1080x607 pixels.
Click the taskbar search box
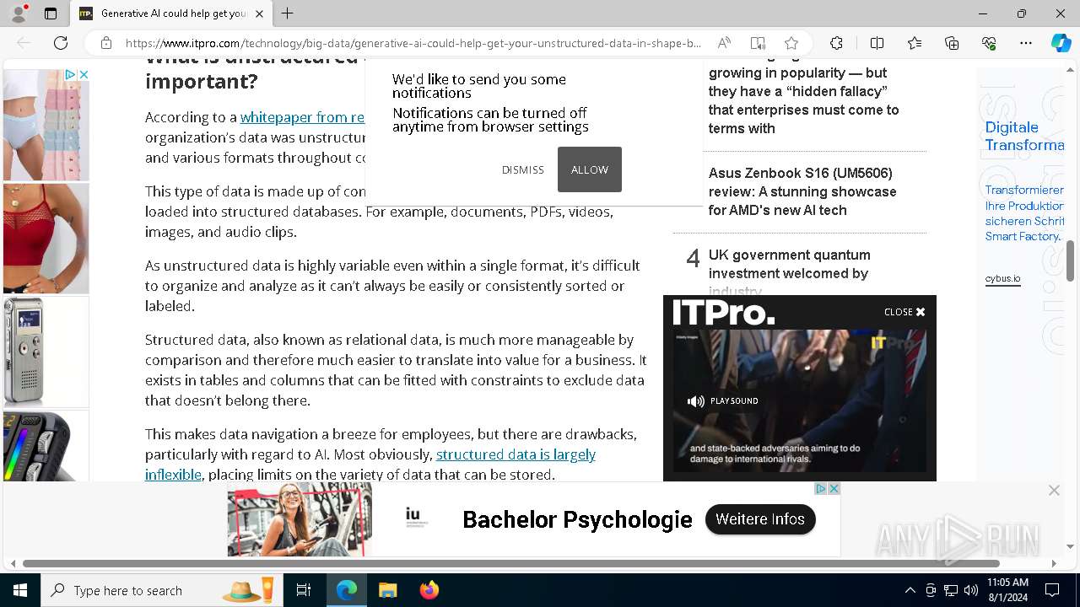click(x=161, y=590)
